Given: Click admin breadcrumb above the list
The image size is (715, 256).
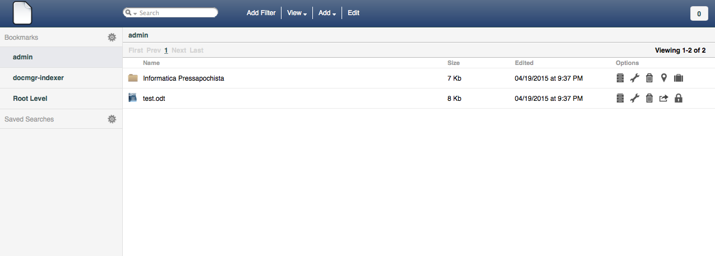Looking at the screenshot, I should pyautogui.click(x=139, y=35).
